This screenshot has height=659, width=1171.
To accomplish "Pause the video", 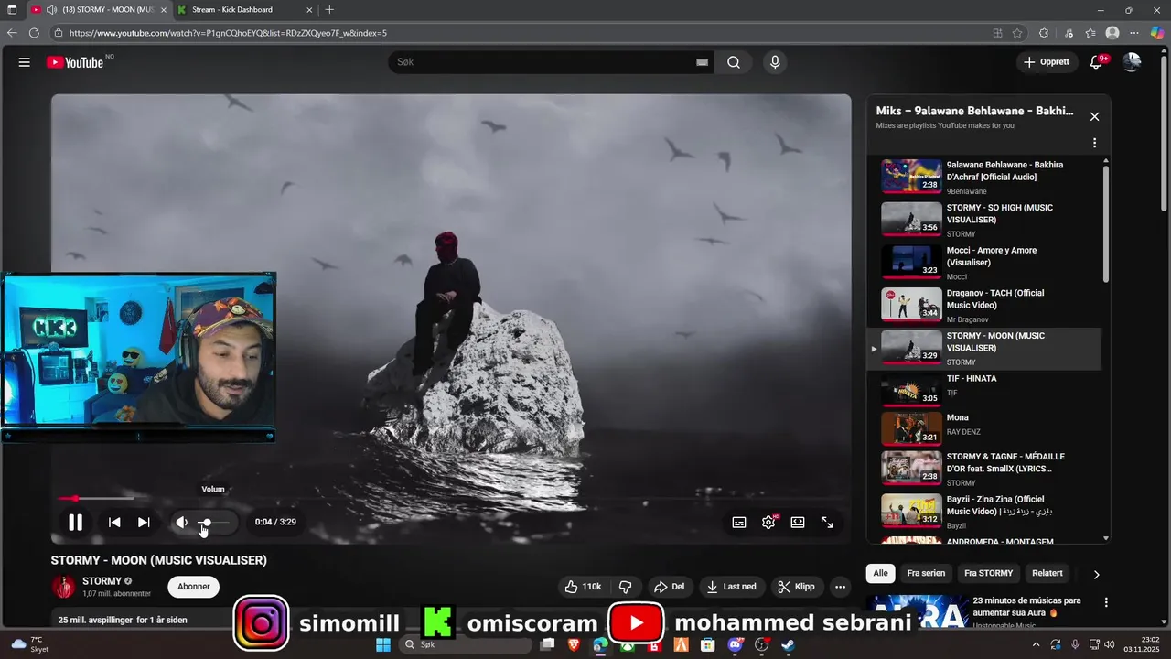I will (75, 523).
